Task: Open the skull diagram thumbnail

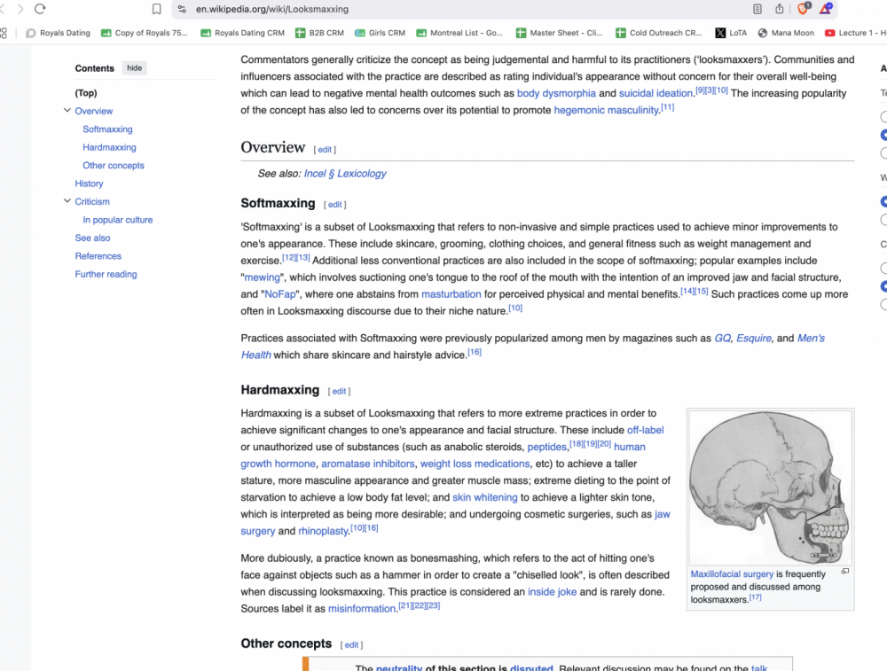Action: tap(770, 488)
